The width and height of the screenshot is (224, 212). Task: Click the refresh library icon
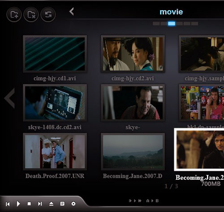click(x=48, y=15)
